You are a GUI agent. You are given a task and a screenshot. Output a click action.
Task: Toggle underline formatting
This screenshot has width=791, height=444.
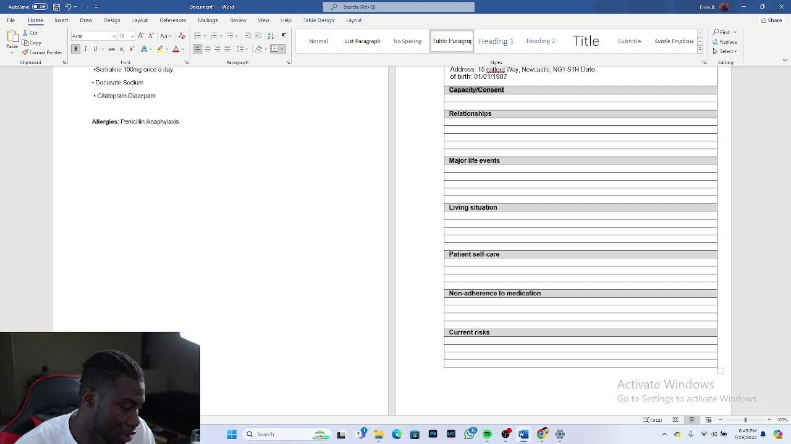95,49
